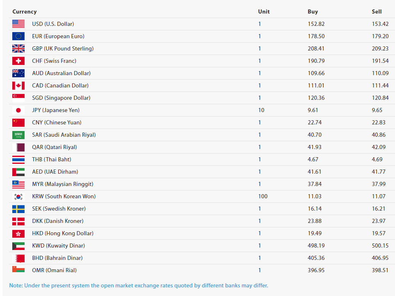Screen dimensions: 395x296
Task: Select the South Korean flag icon
Action: pyautogui.click(x=18, y=197)
